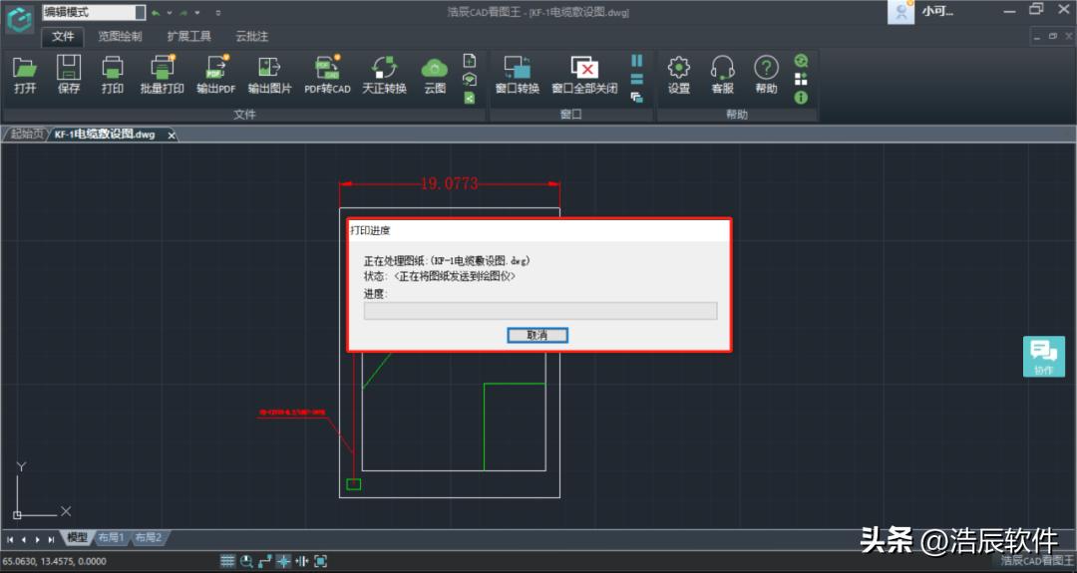Open the 云图 cloud drawings icon
This screenshot has width=1077, height=573.
coord(435,74)
